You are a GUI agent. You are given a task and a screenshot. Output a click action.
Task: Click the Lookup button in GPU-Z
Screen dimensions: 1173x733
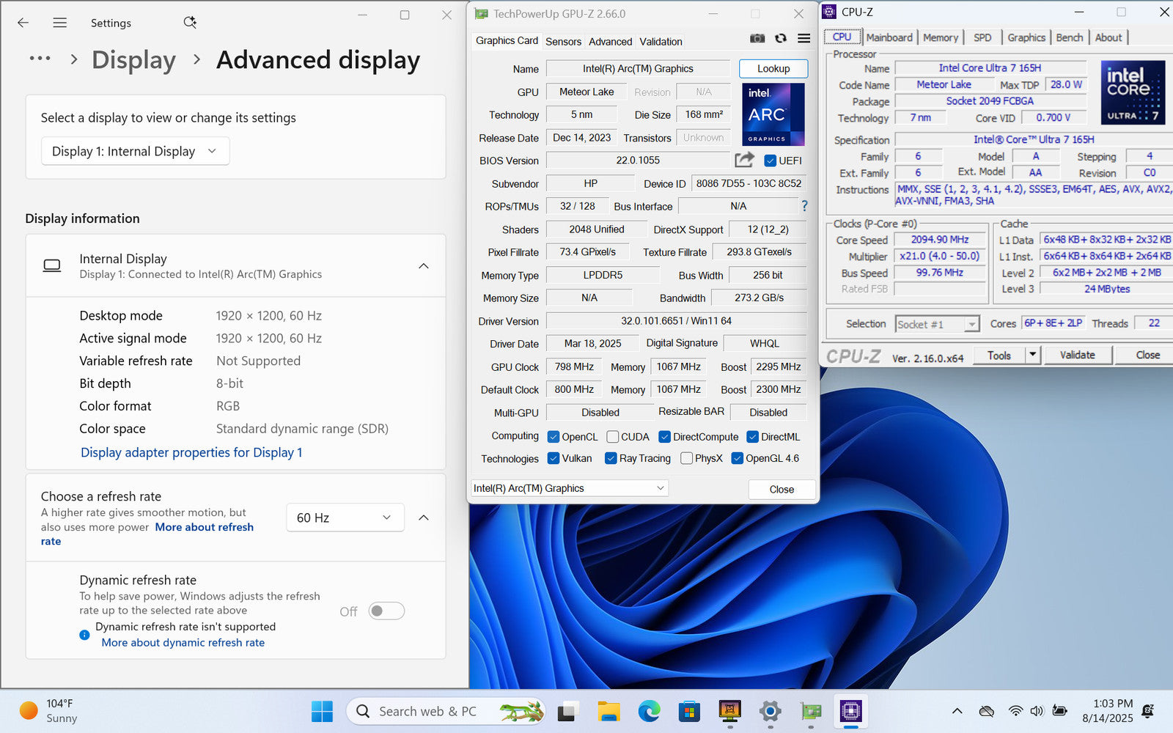(773, 68)
